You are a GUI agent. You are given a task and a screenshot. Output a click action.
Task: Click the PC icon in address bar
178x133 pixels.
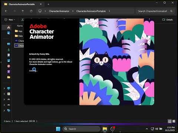pyautogui.click(x=40, y=11)
